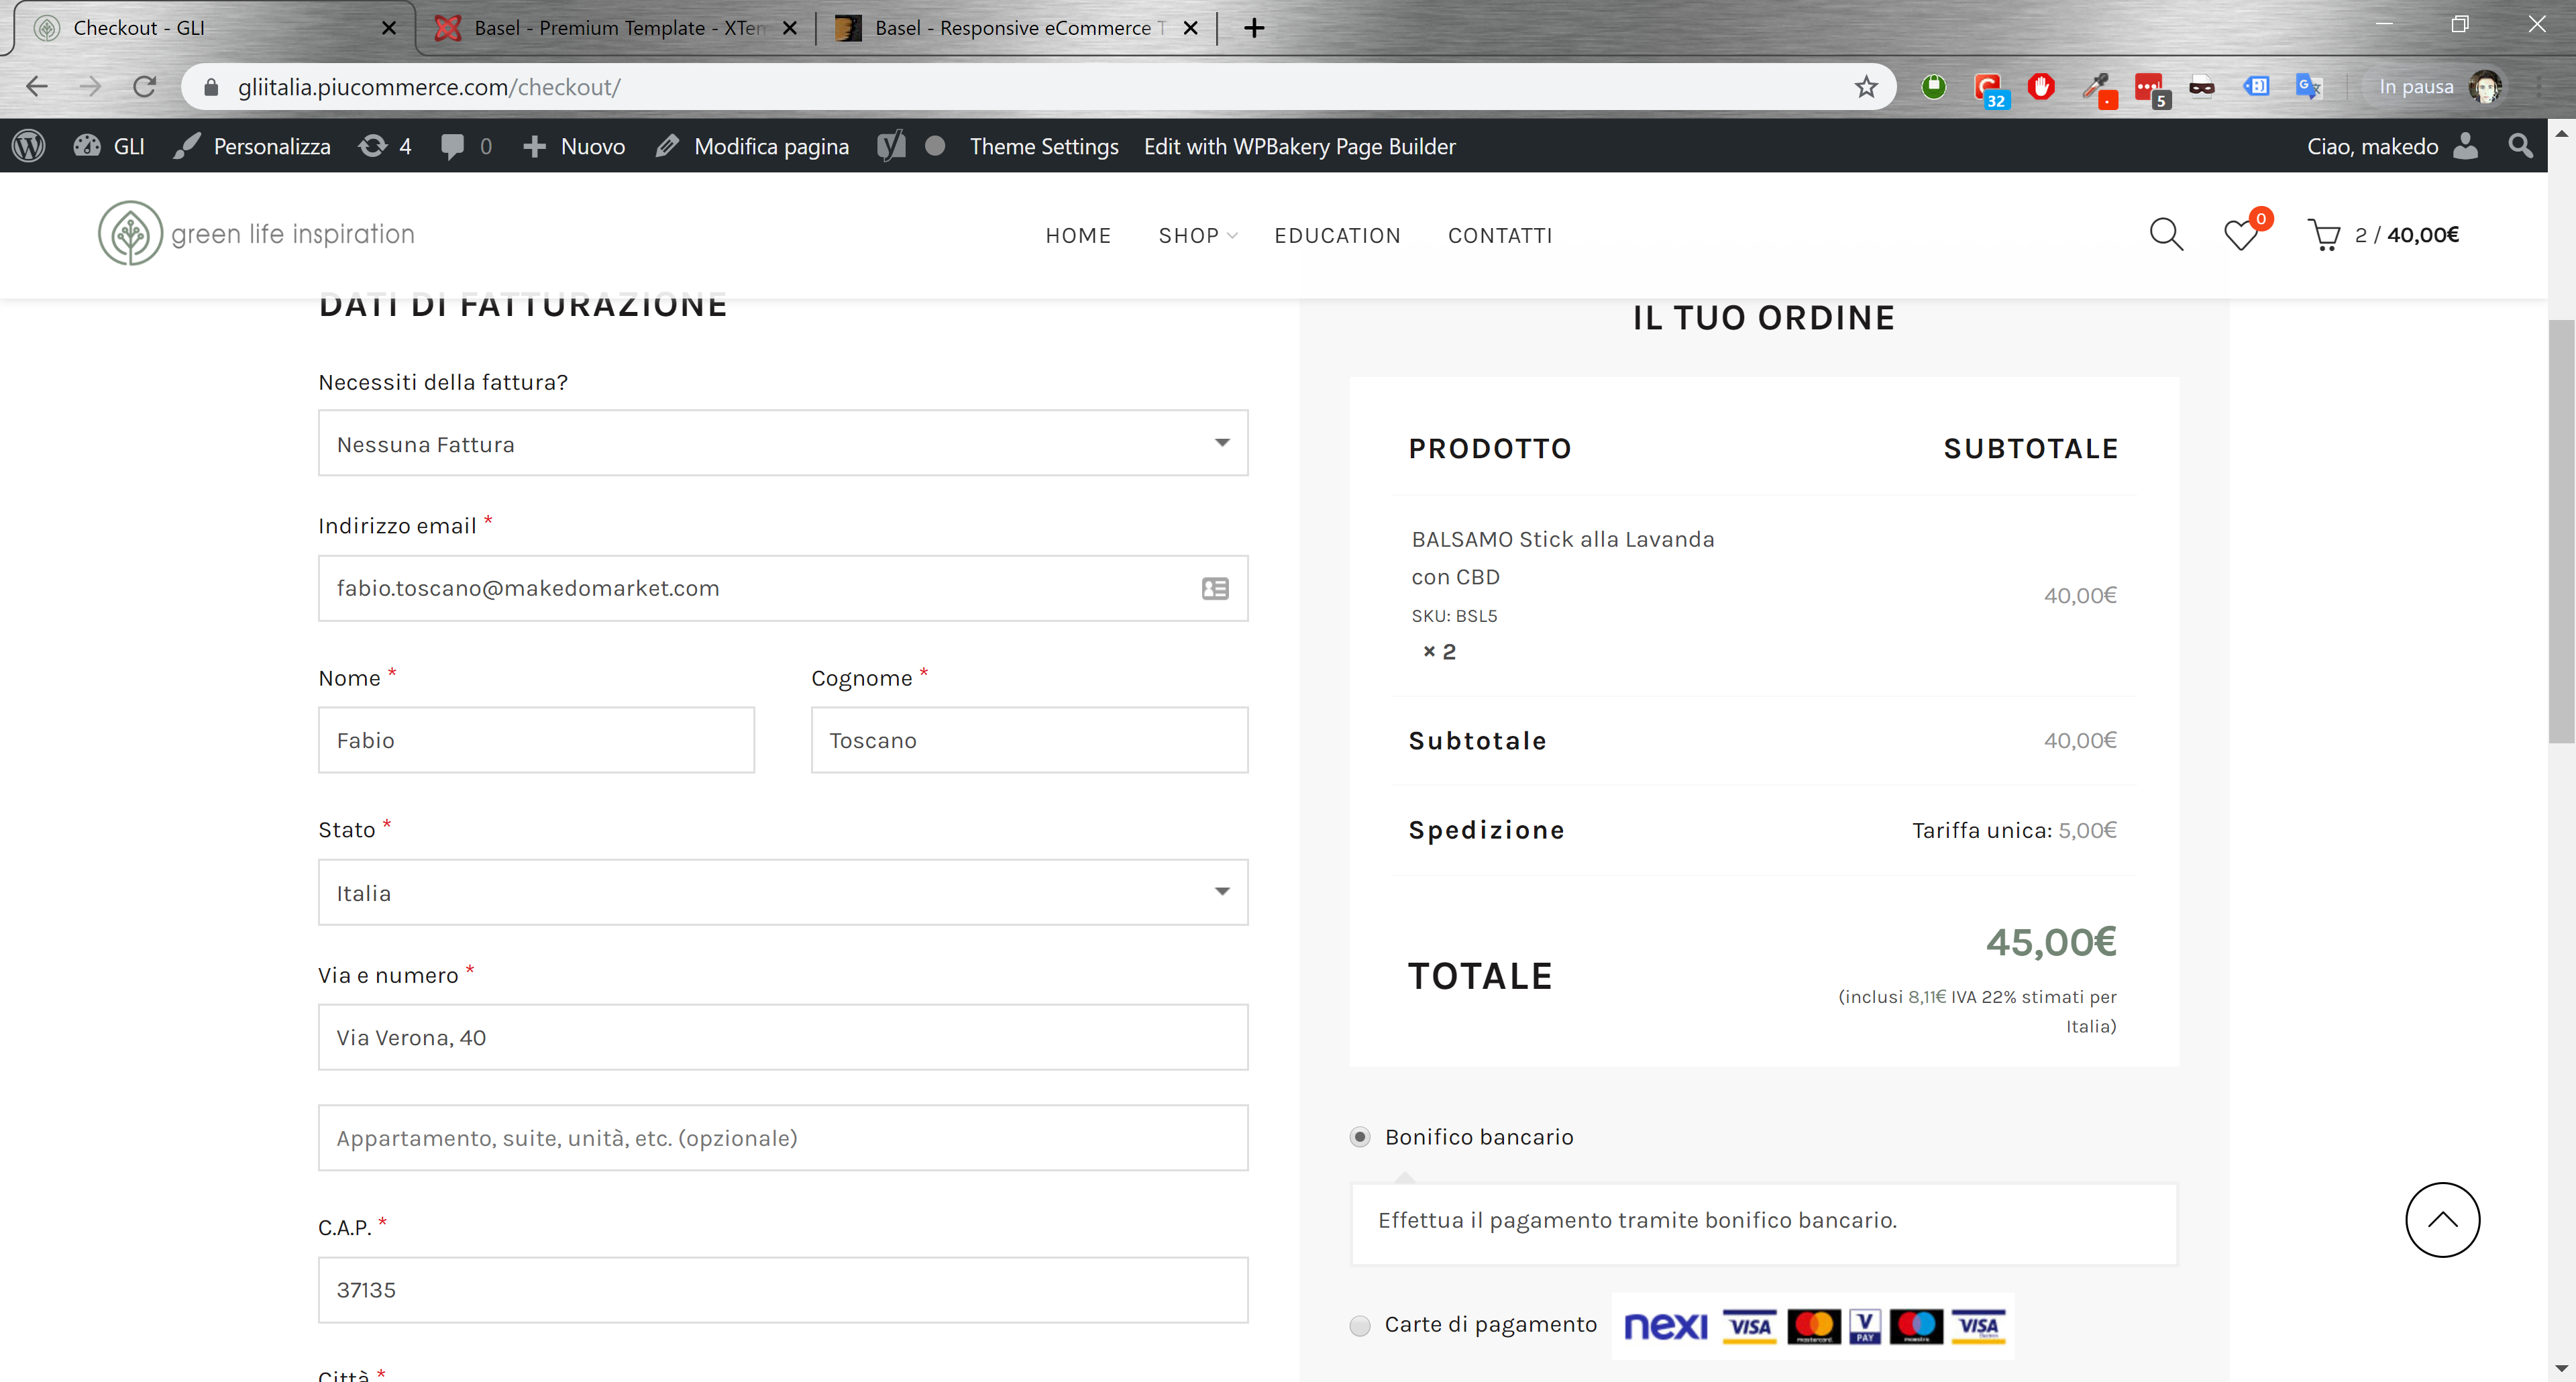Image resolution: width=2576 pixels, height=1382 pixels.
Task: Open Theme Settings in admin bar
Action: click(x=1044, y=146)
